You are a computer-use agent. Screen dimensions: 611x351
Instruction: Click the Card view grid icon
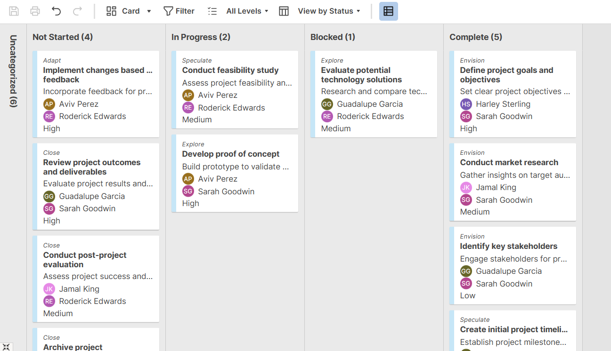click(111, 11)
